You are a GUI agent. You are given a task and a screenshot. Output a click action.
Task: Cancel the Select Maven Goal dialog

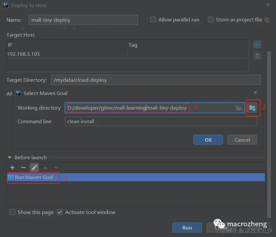click(242, 140)
